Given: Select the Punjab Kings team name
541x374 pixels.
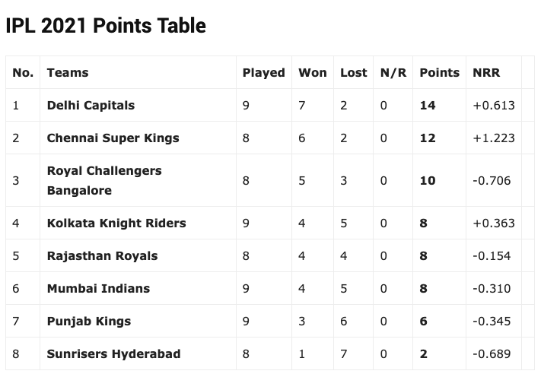Looking at the screenshot, I should click(x=88, y=321).
